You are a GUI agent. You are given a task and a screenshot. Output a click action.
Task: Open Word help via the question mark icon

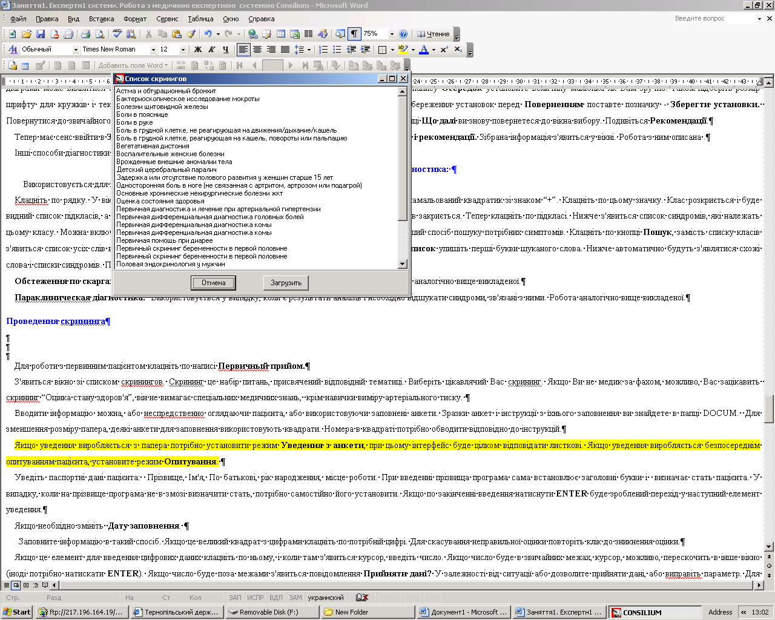click(403, 34)
